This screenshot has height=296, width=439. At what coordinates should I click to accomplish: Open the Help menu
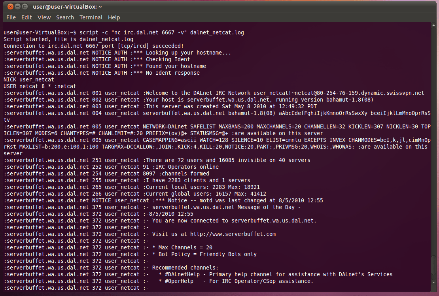click(114, 17)
